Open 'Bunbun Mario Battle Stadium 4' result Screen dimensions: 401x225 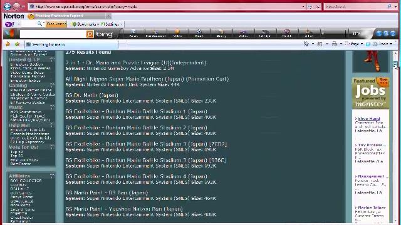137,176
